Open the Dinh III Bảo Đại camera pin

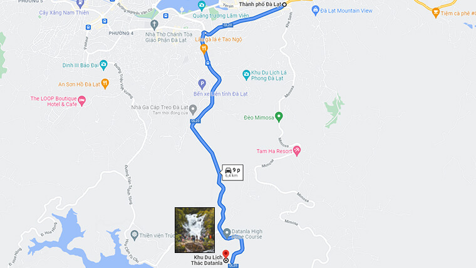(103, 65)
